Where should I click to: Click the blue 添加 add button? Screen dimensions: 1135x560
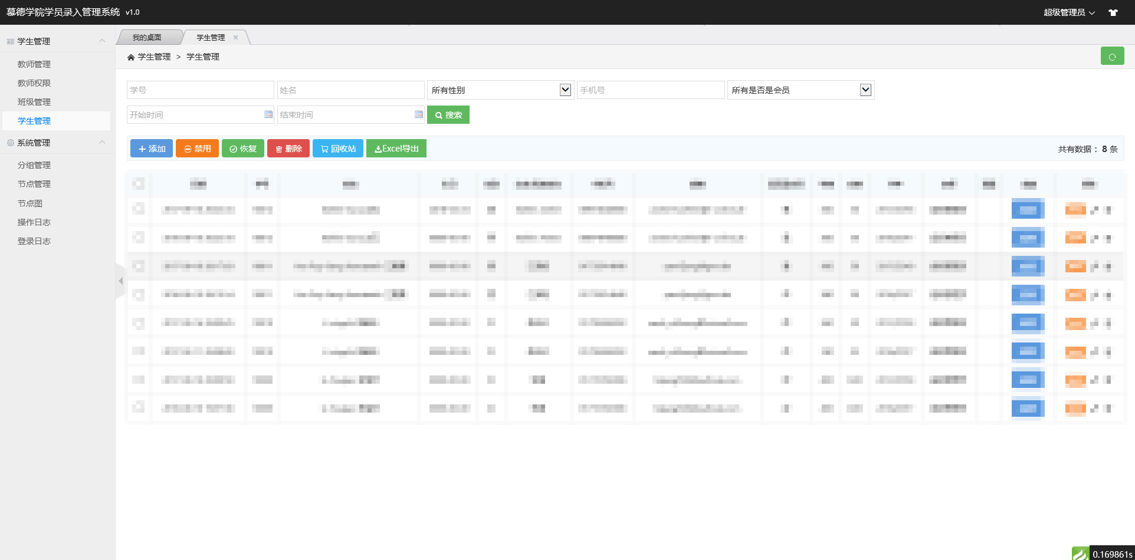click(x=152, y=149)
